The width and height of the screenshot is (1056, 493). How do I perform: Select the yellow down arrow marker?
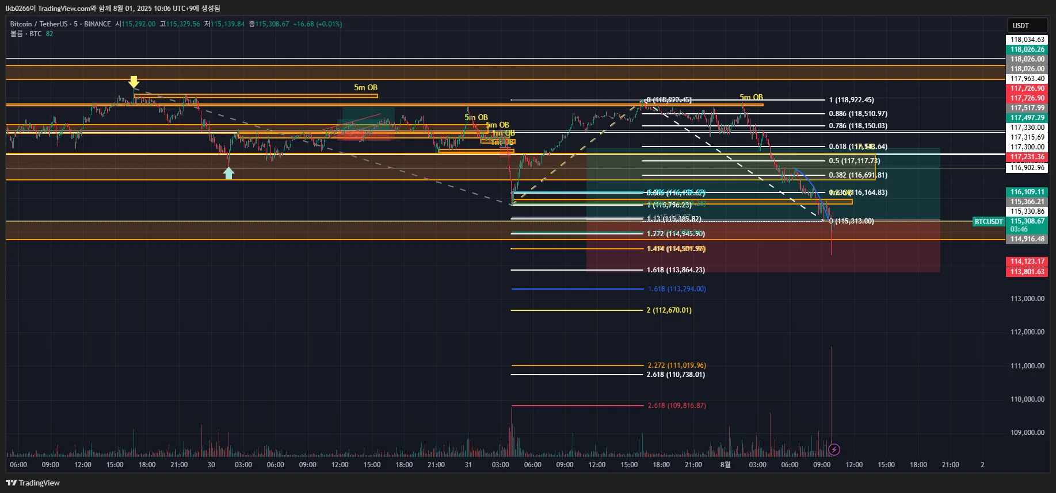[x=134, y=82]
